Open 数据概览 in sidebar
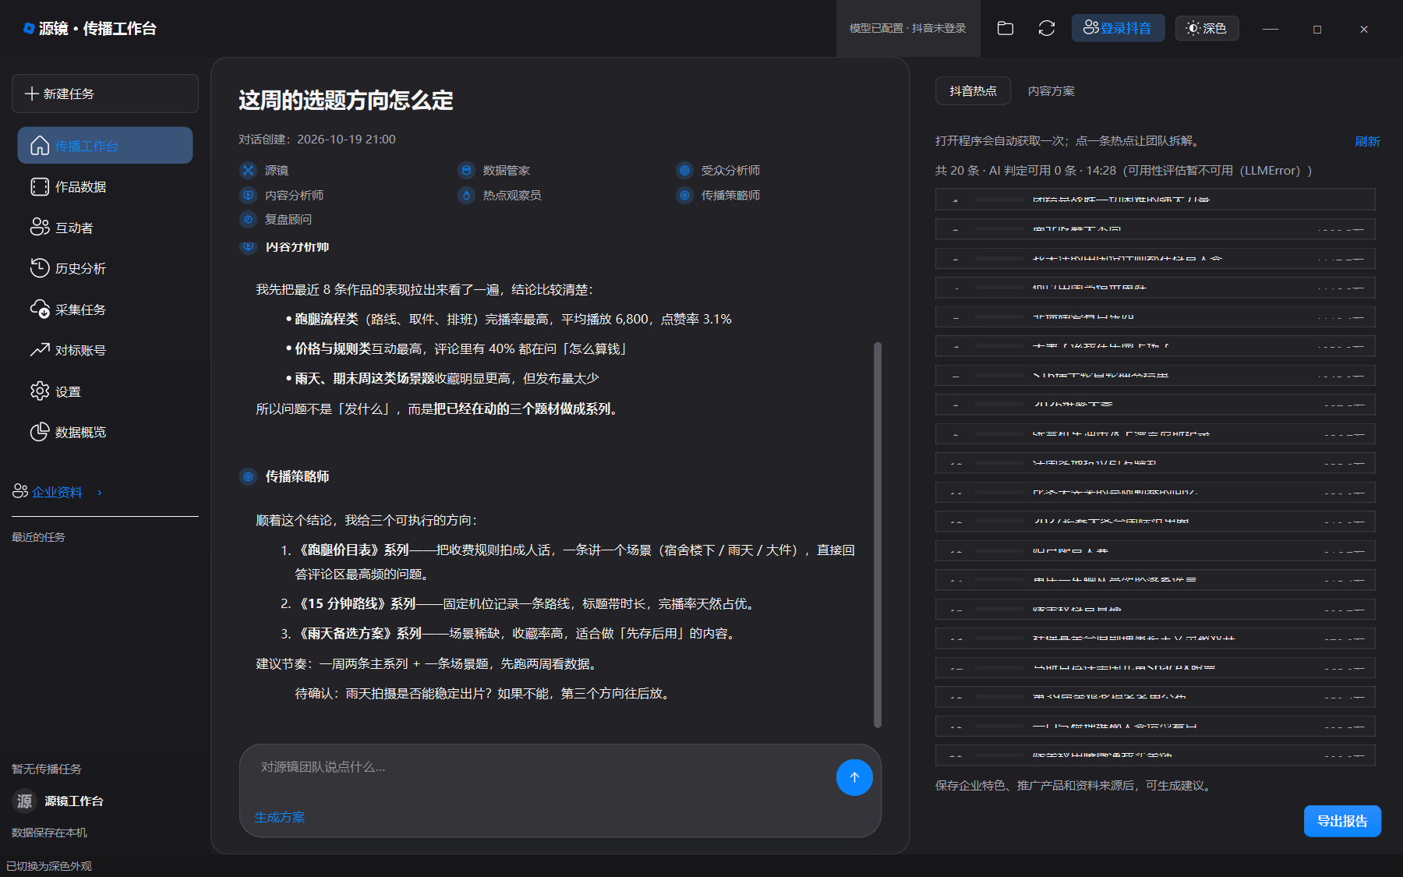 pyautogui.click(x=105, y=432)
